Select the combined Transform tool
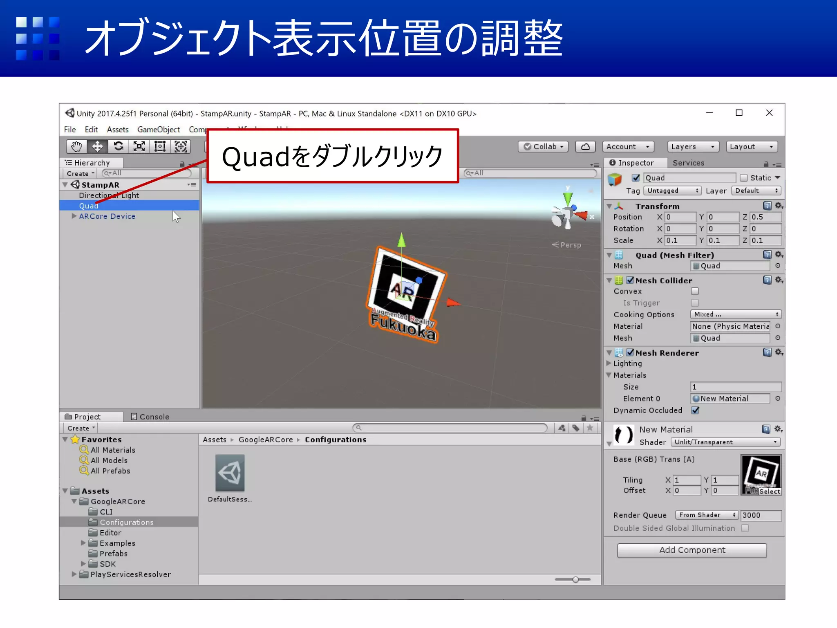 pyautogui.click(x=181, y=146)
